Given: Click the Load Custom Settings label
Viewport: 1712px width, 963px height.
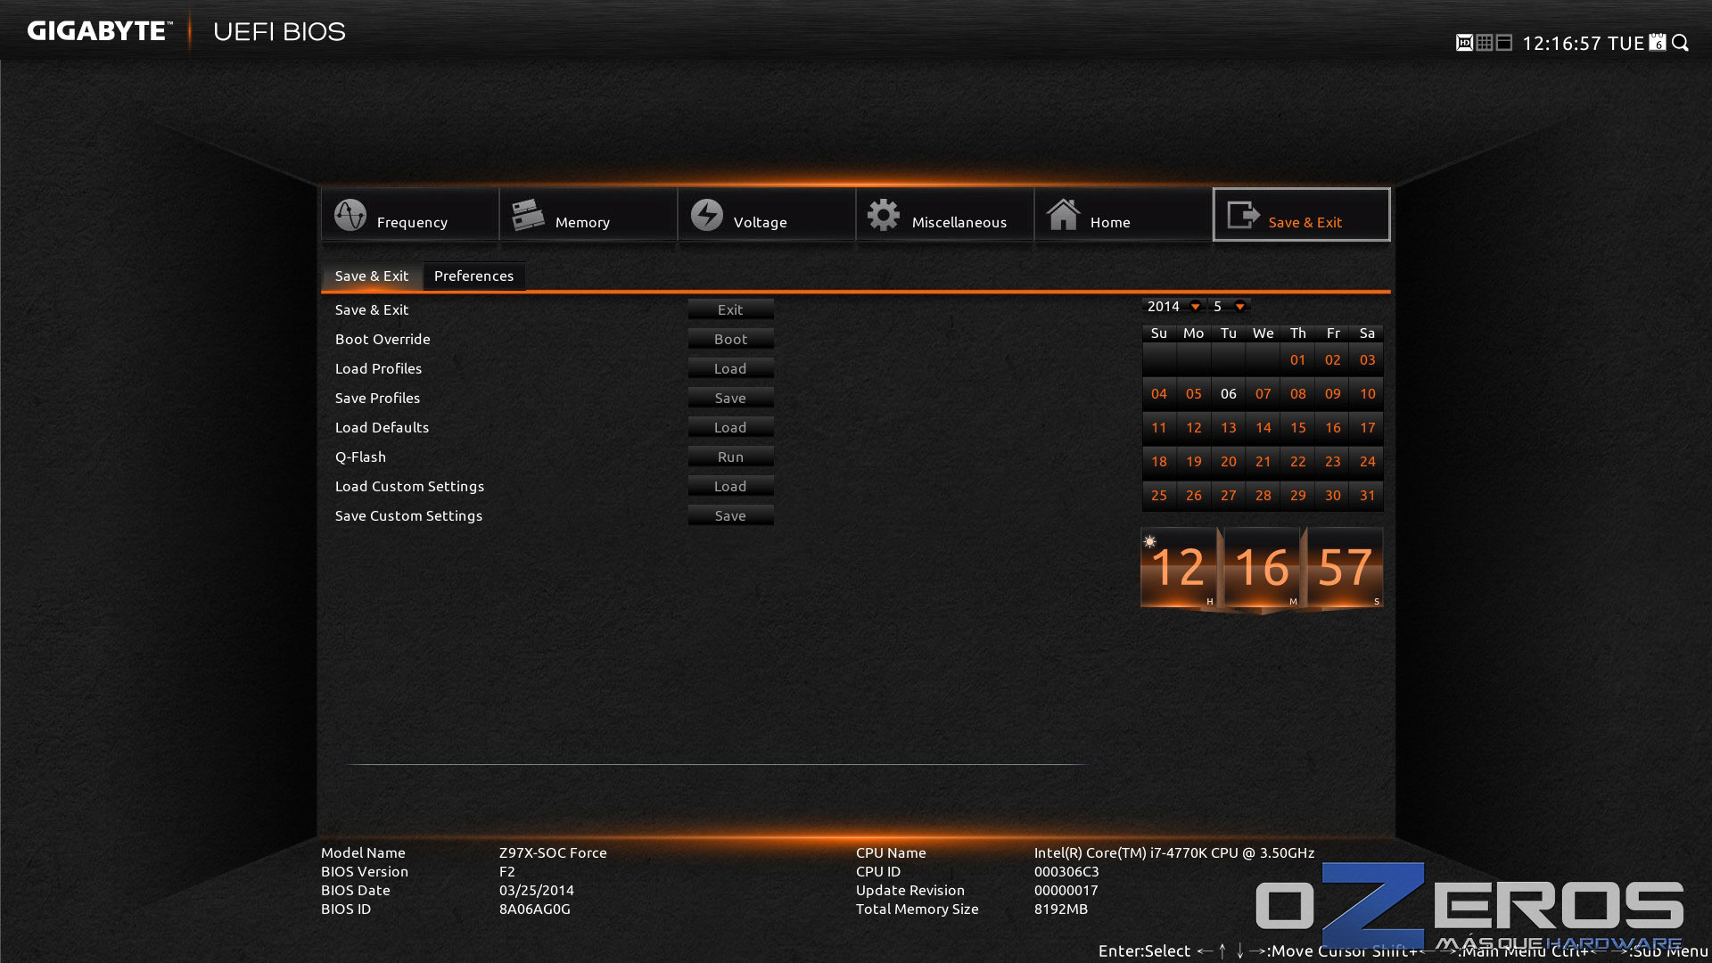Looking at the screenshot, I should tap(409, 486).
